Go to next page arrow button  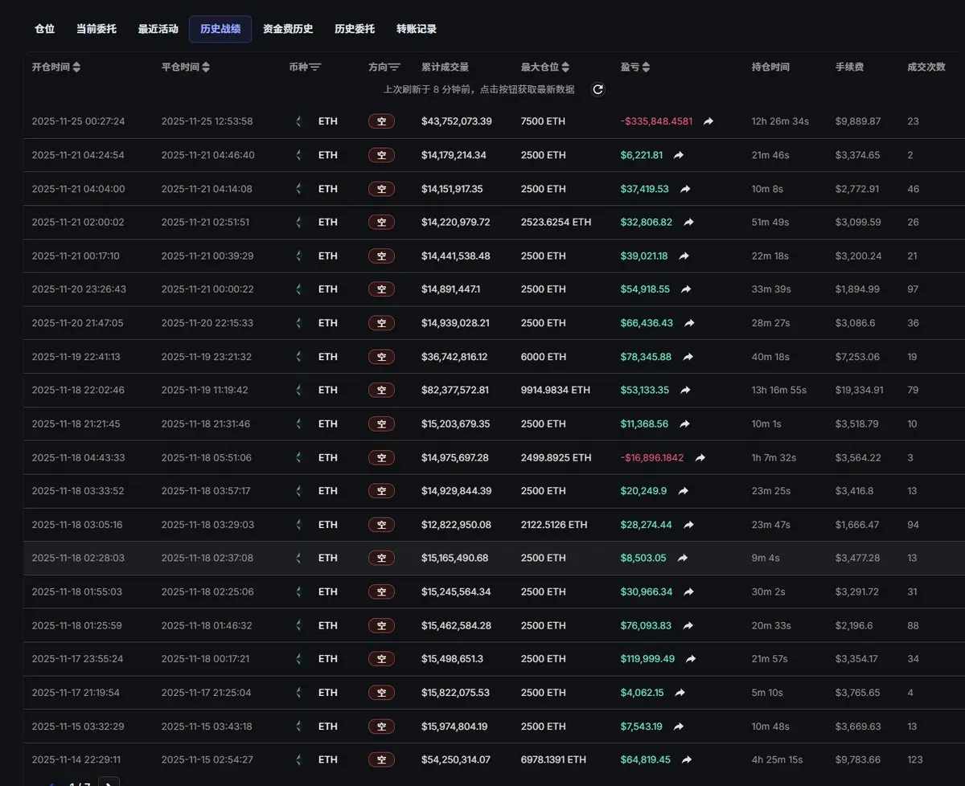tap(109, 782)
